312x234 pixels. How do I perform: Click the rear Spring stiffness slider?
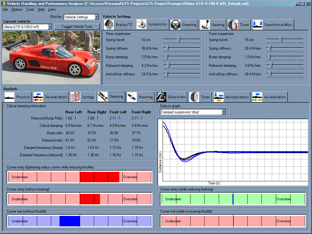point(168,48)
